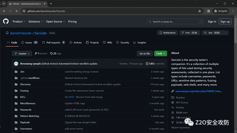Image resolution: width=237 pixels, height=133 pixels.
Task: Switch to the Issues tab
Action: coord(30,43)
